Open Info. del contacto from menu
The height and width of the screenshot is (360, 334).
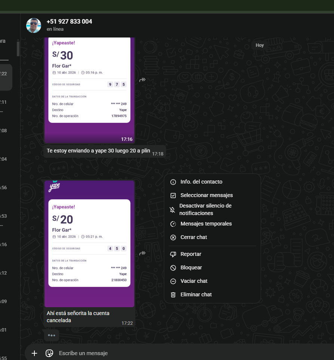click(x=201, y=182)
